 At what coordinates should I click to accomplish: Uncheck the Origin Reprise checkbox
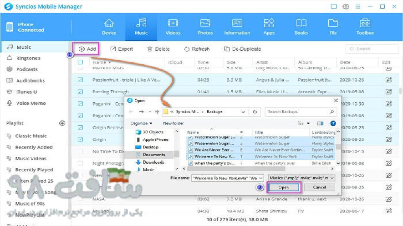point(80,128)
